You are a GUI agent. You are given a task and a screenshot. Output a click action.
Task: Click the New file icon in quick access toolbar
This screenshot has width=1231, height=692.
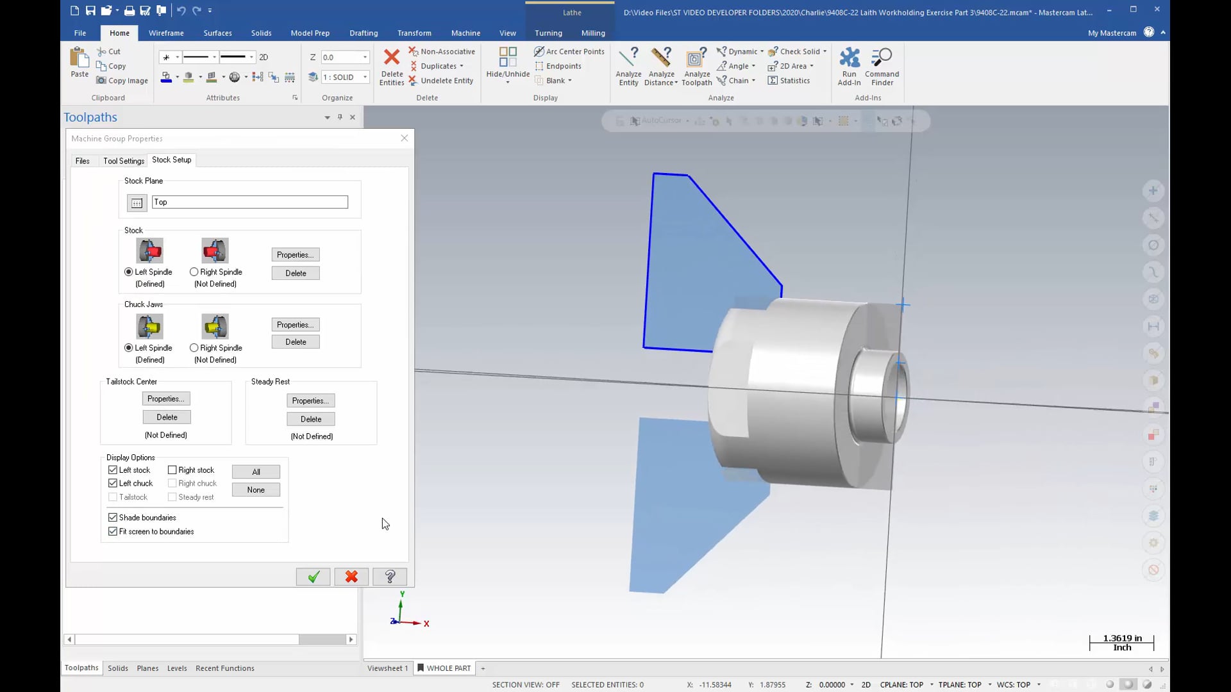point(75,10)
